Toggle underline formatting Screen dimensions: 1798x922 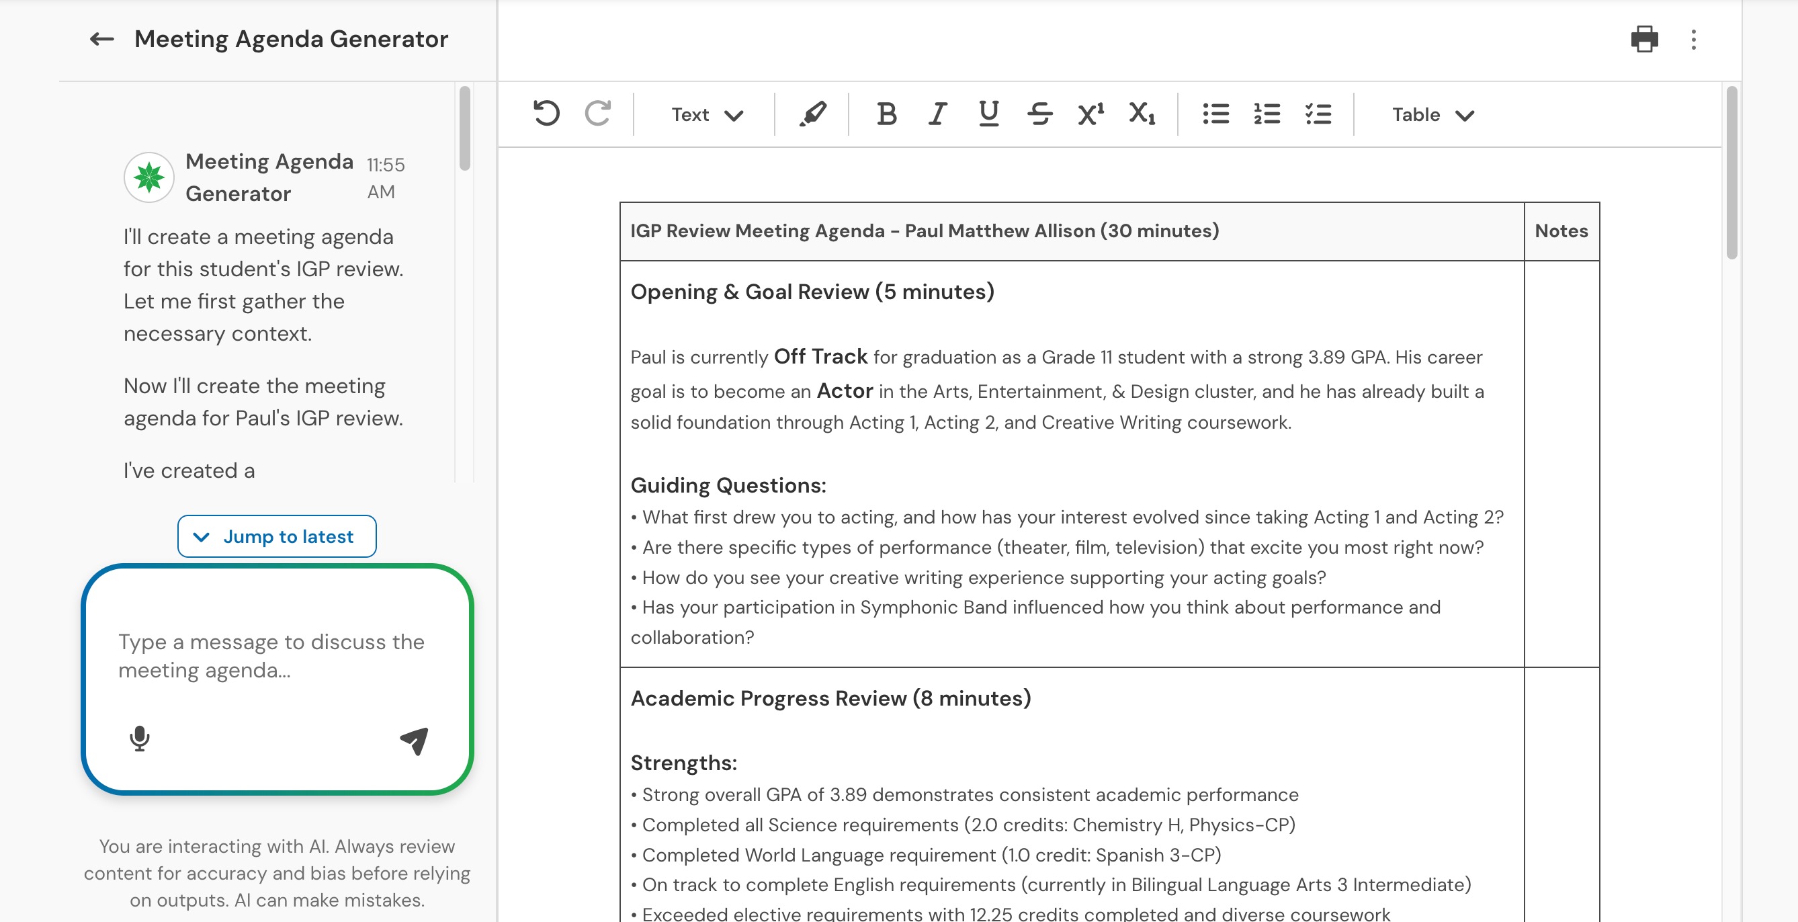(x=988, y=114)
